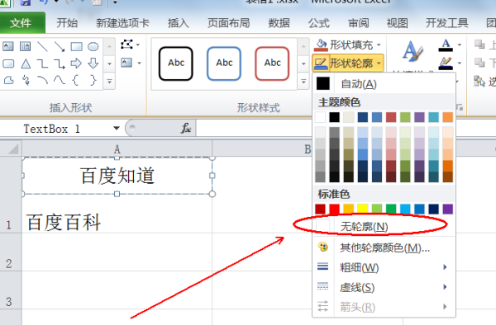Switch to the 视图 tab
Viewport: 496px width, 325px height.
click(398, 23)
